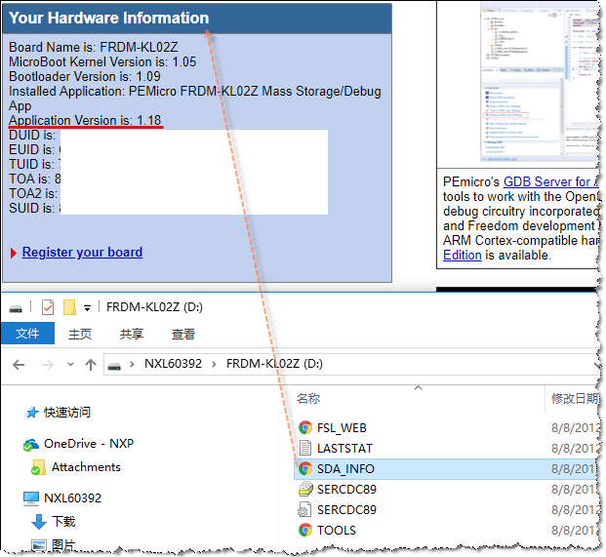Click the Board Name is: FRDM-KL02Z text
Image resolution: width=606 pixels, height=557 pixels.
93,47
